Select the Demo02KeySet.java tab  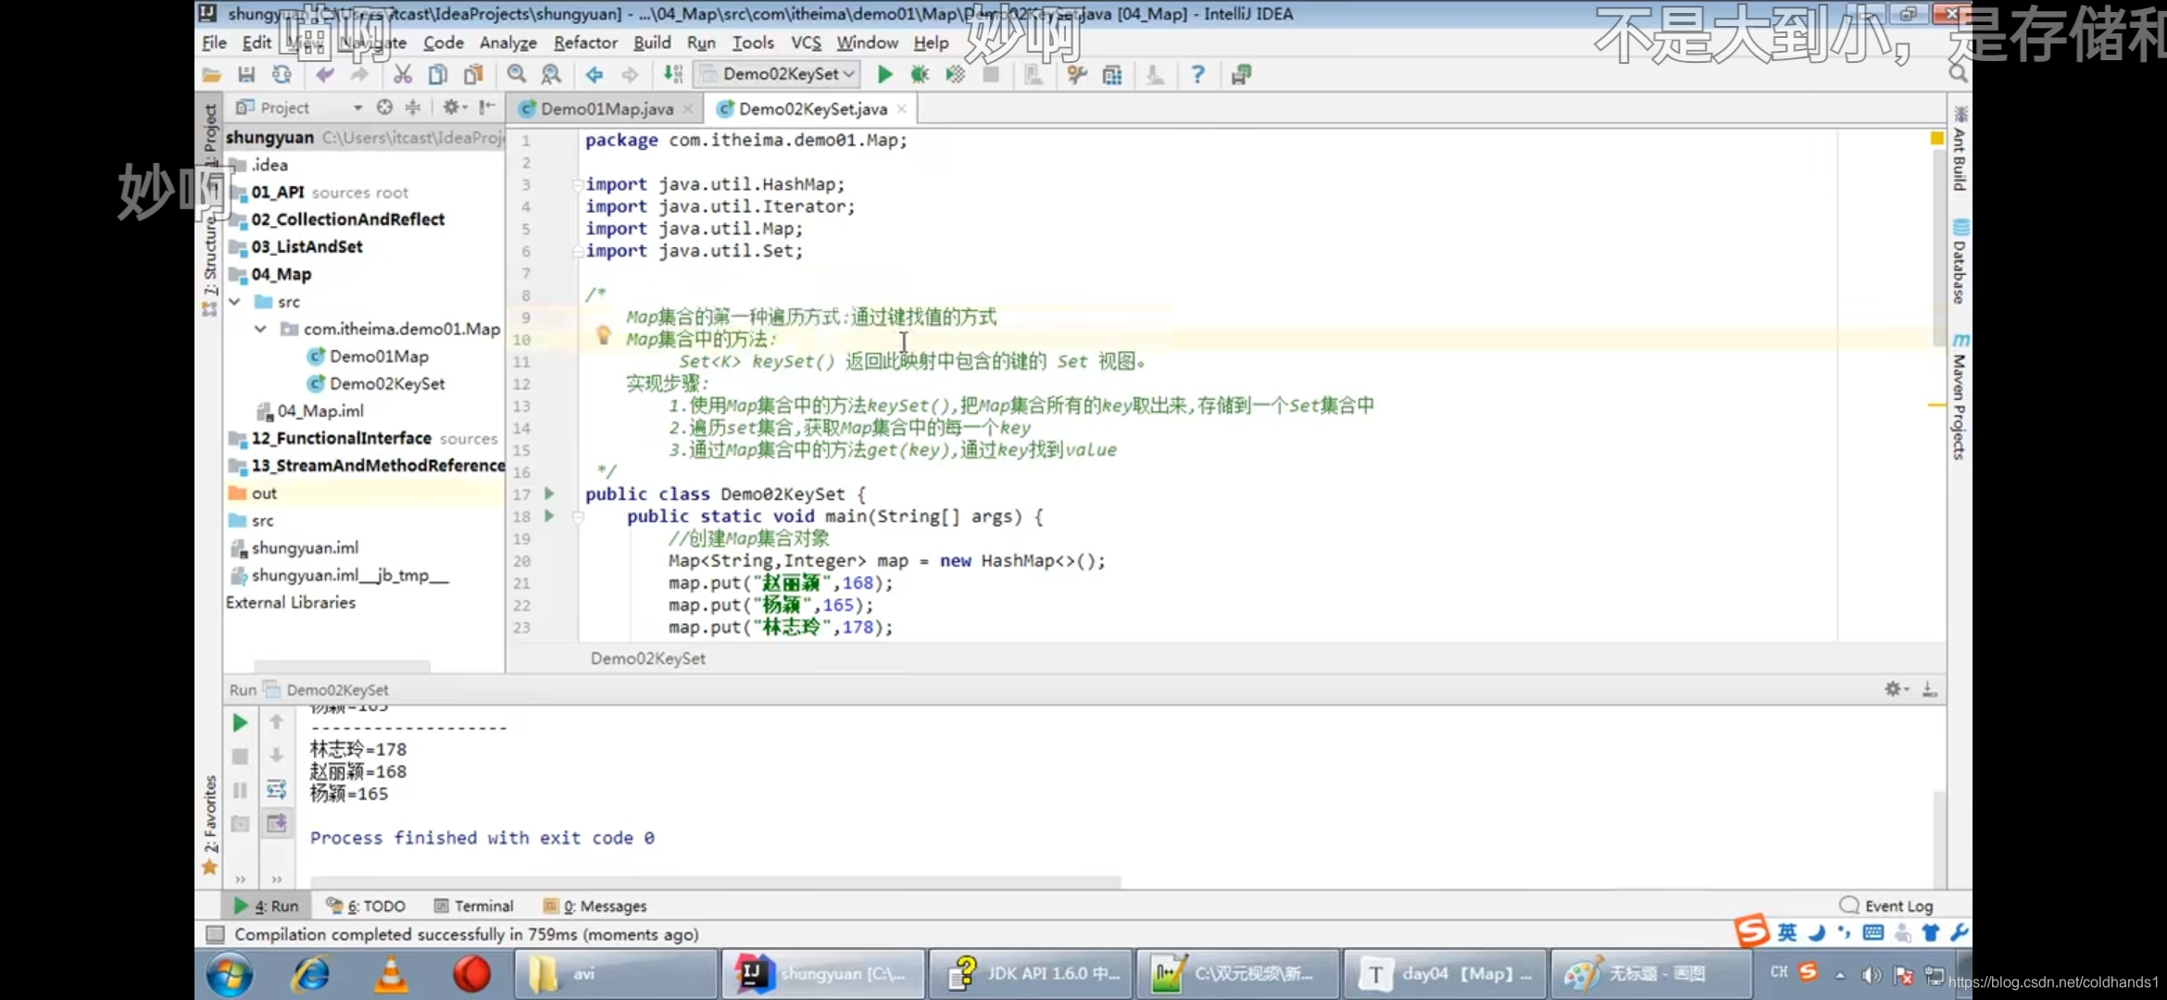pyautogui.click(x=812, y=109)
